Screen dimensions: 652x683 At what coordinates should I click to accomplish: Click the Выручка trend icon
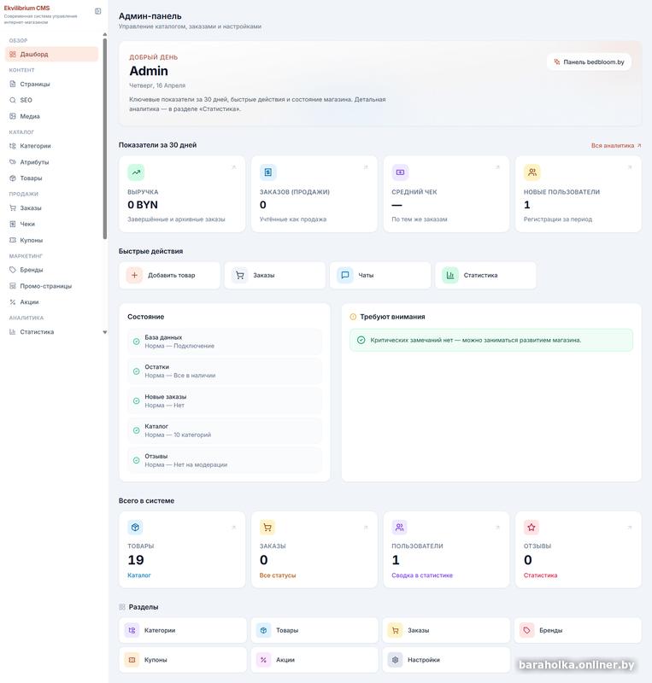[136, 172]
